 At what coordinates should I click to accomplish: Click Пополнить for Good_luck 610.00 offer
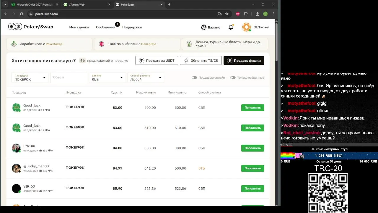point(252,128)
